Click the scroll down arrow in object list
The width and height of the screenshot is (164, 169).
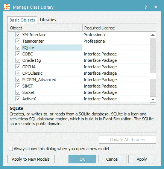pos(153,100)
